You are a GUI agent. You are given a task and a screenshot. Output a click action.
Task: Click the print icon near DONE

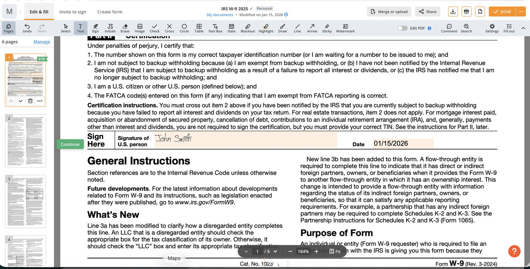[466, 11]
